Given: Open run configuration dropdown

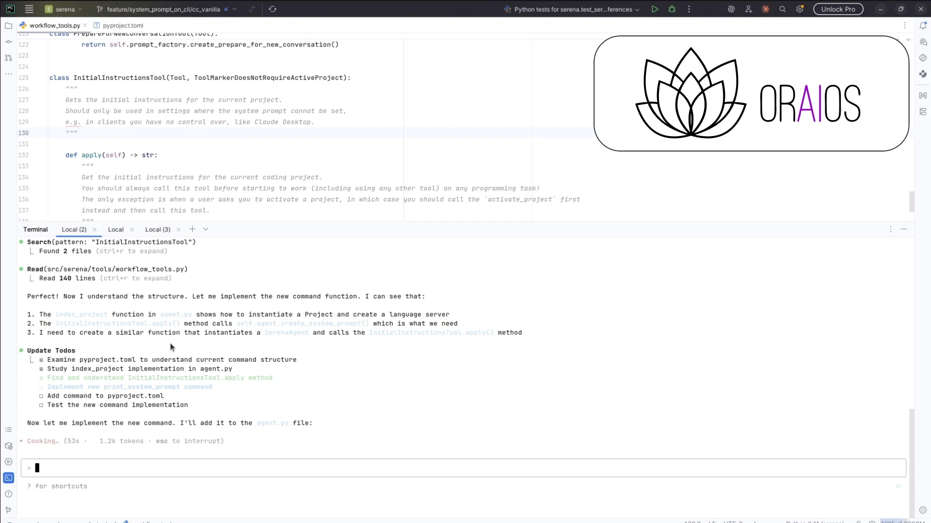Looking at the screenshot, I should pos(572,9).
